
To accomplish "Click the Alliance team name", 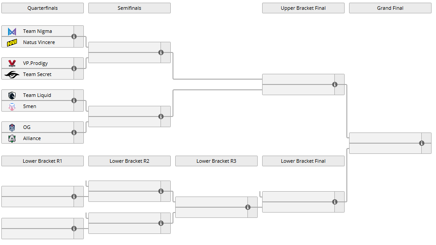I will [32, 139].
